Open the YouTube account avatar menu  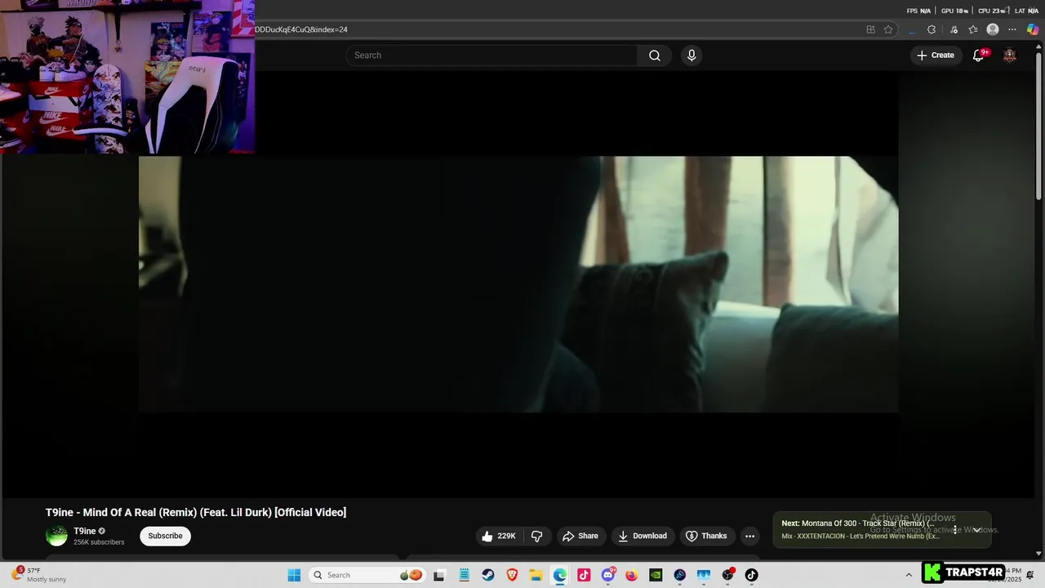coord(1010,56)
